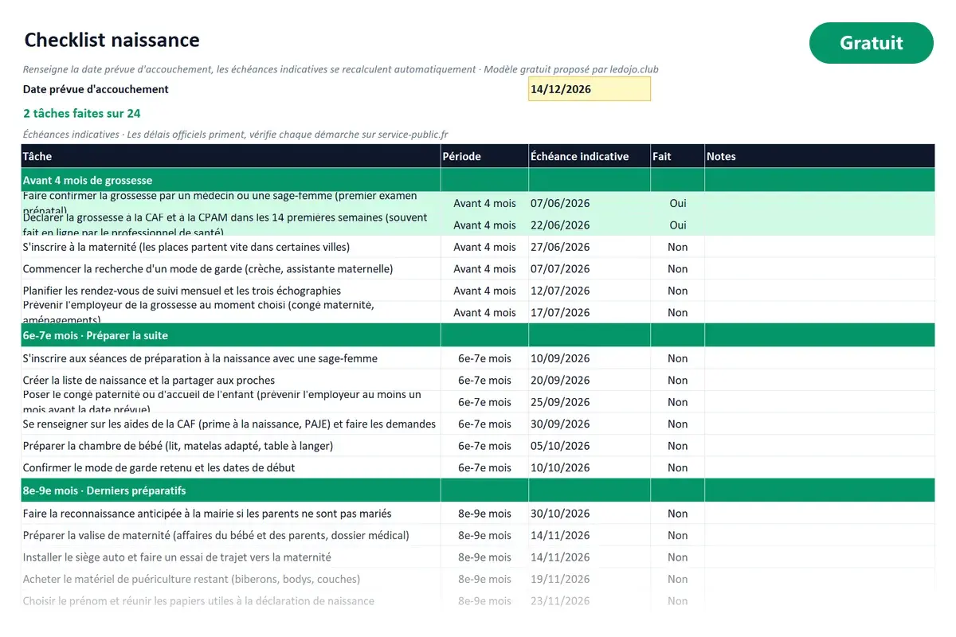Viewport: 956px width, 637px height.
Task: Click the 'Date prévue d'accouchement' label
Action: (x=96, y=89)
